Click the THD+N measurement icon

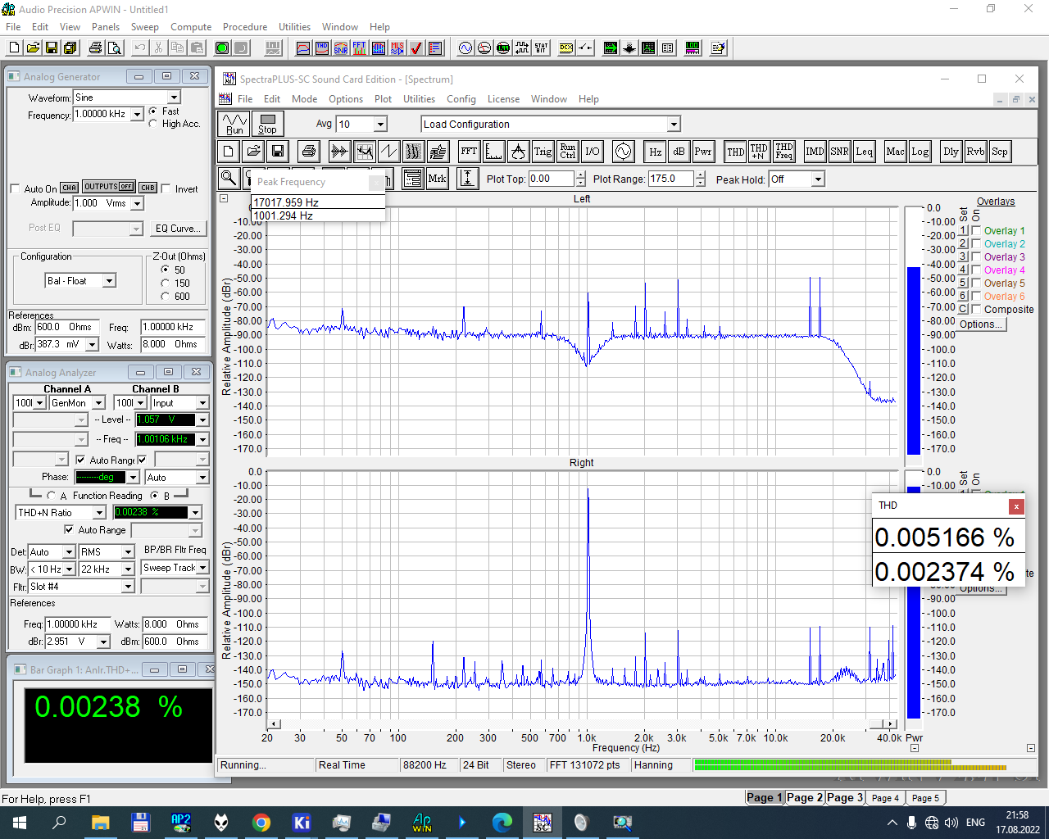click(x=759, y=152)
